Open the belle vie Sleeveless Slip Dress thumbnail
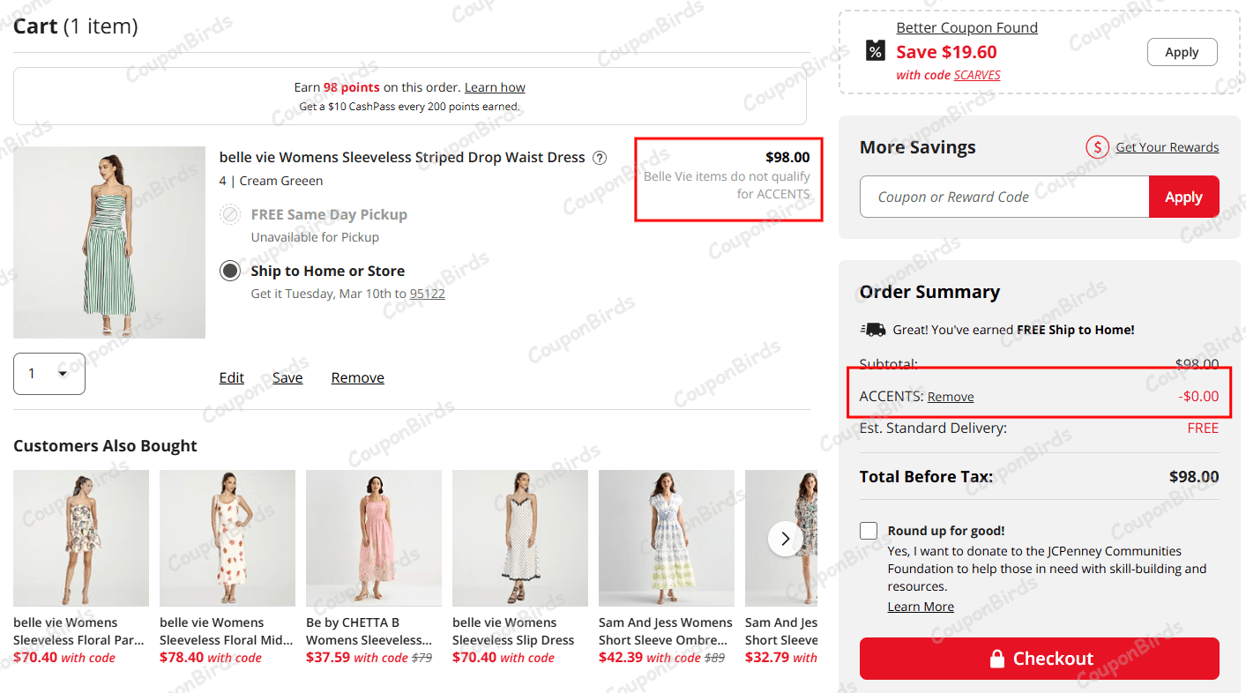Screen dimensions: 1246x693 520,538
